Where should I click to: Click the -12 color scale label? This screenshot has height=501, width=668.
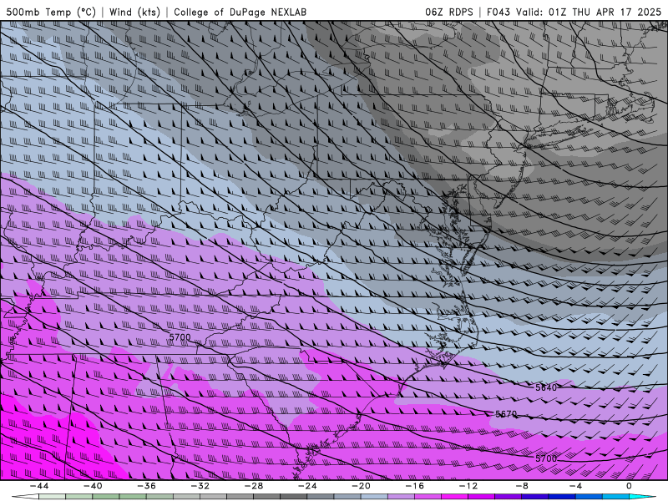coord(468,486)
